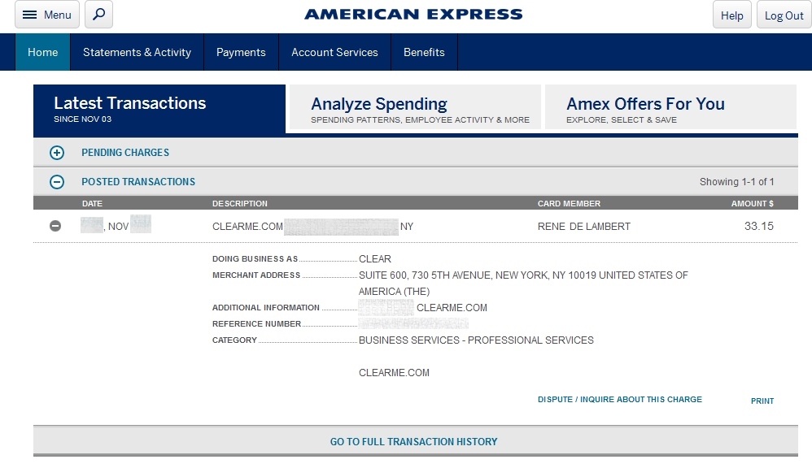
Task: Click the Log Out button
Action: click(x=784, y=15)
